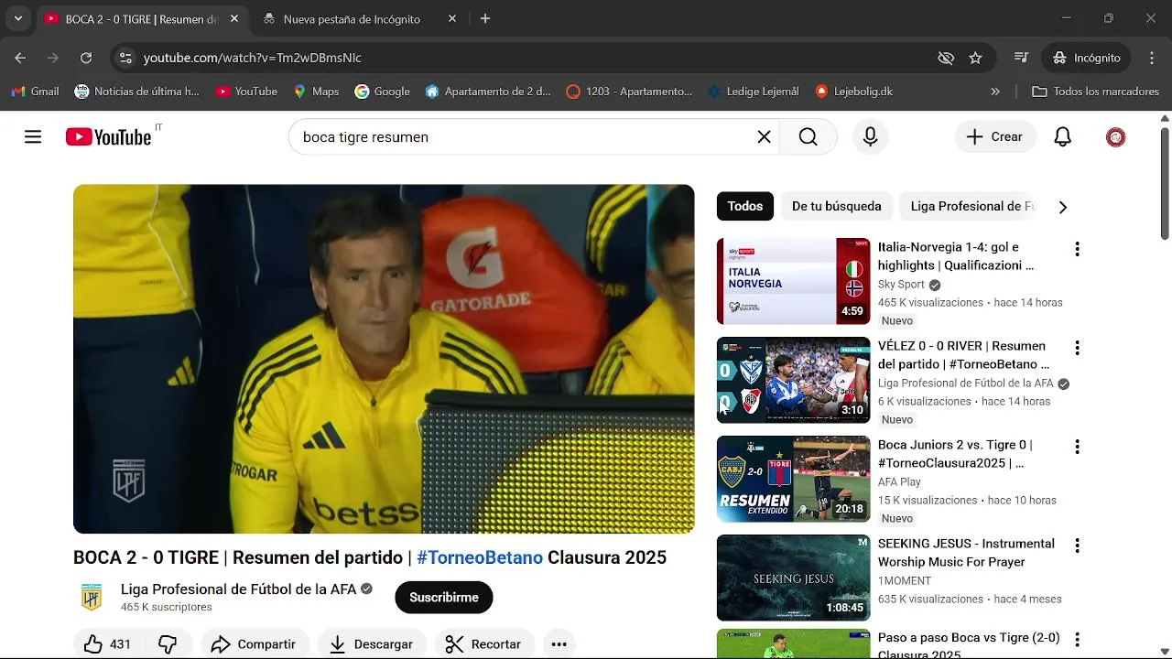Screen dimensions: 1172x659
Task: Go back in browser history
Action: (20, 58)
